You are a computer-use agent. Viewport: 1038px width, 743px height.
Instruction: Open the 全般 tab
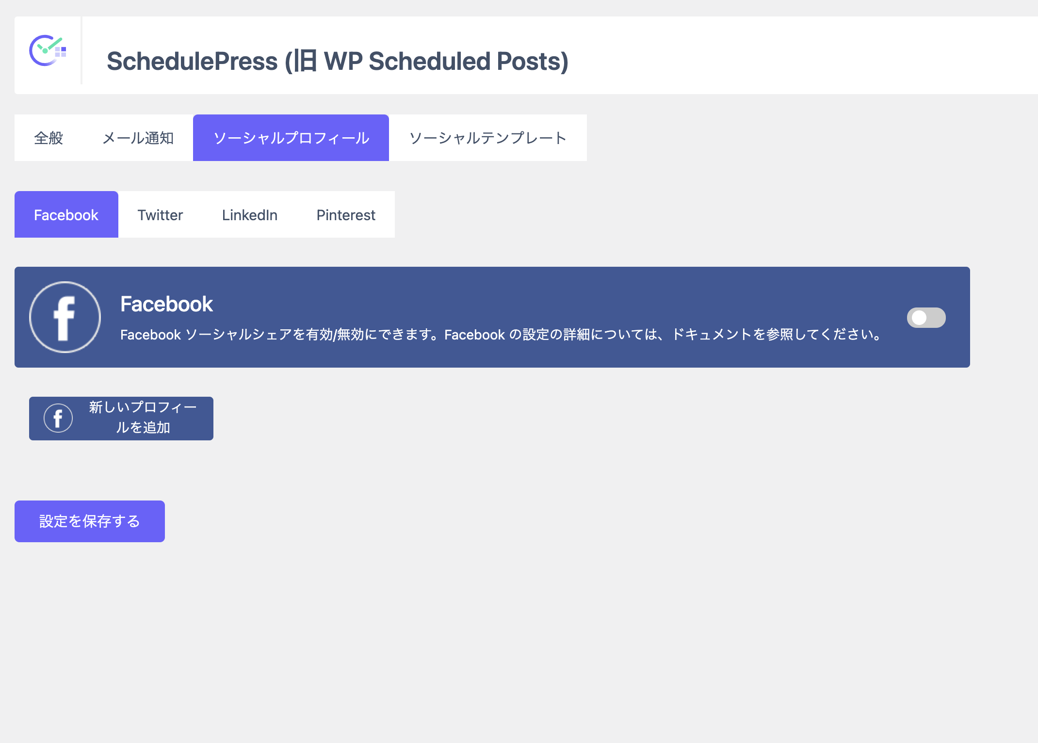[49, 138]
